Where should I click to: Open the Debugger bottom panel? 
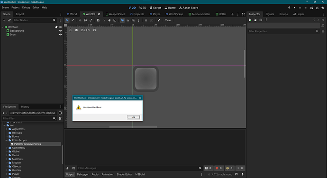point(82,175)
